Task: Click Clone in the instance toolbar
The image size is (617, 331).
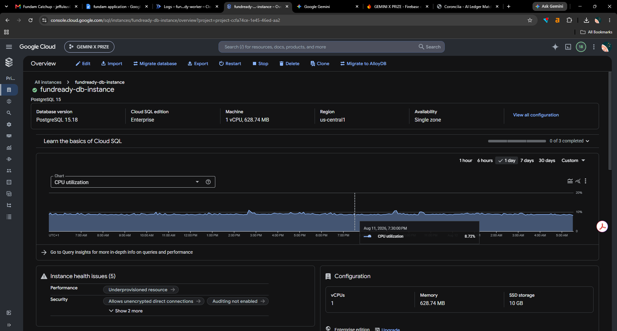Action: (320, 64)
